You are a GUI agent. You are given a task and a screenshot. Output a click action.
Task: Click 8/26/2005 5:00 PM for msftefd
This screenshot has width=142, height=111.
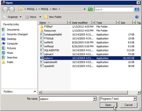pyautogui.click(x=83, y=42)
